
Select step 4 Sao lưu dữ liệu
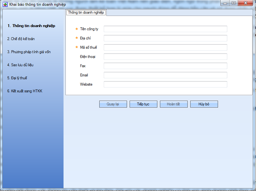pyautogui.click(x=20, y=65)
